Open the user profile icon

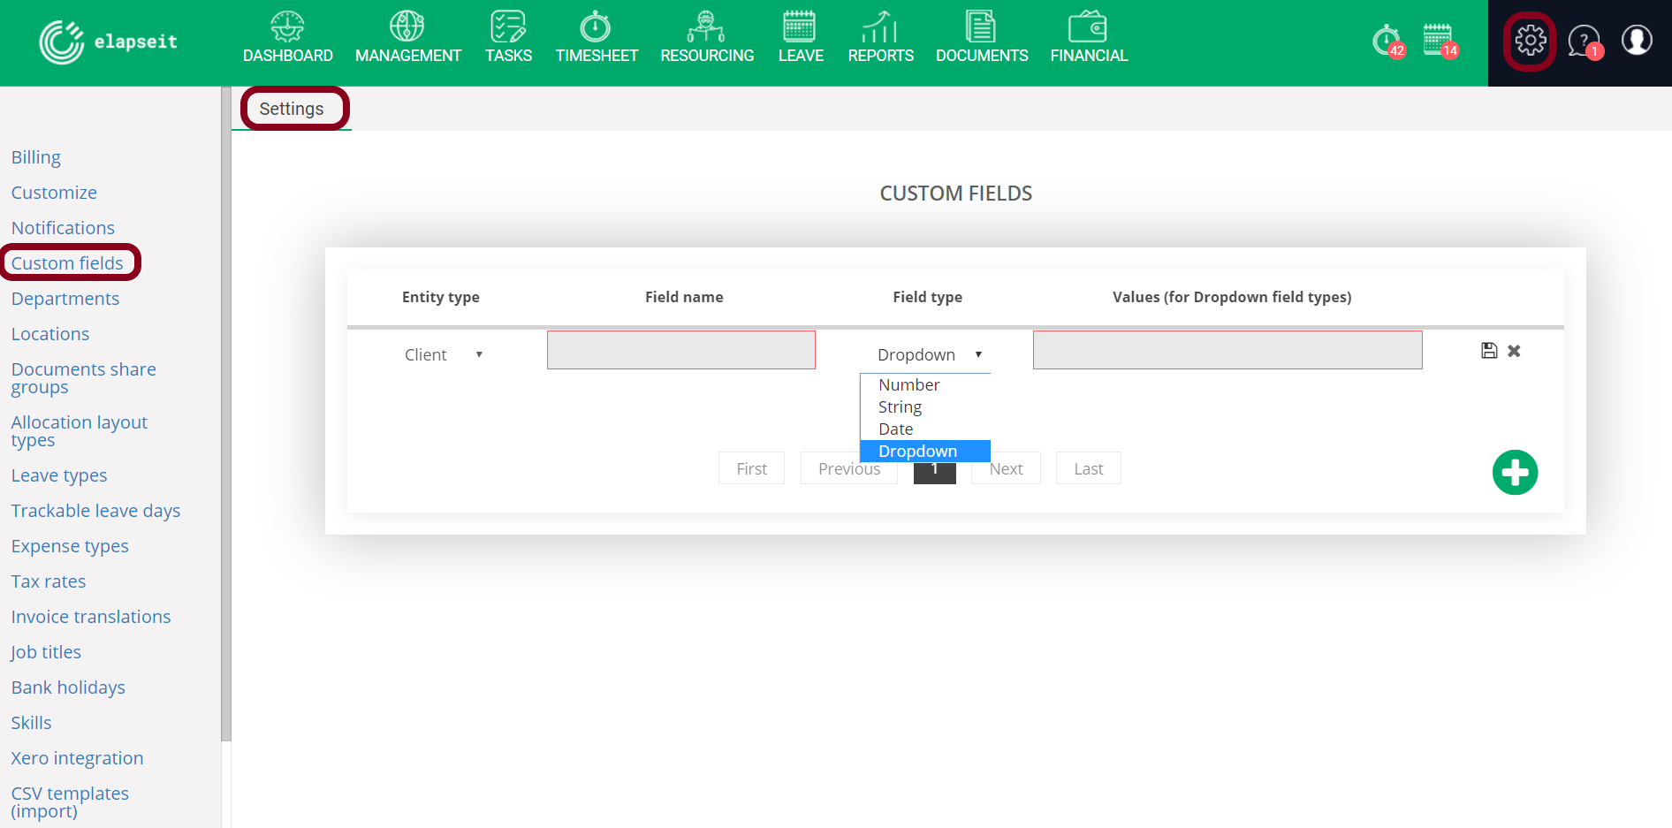coord(1637,40)
